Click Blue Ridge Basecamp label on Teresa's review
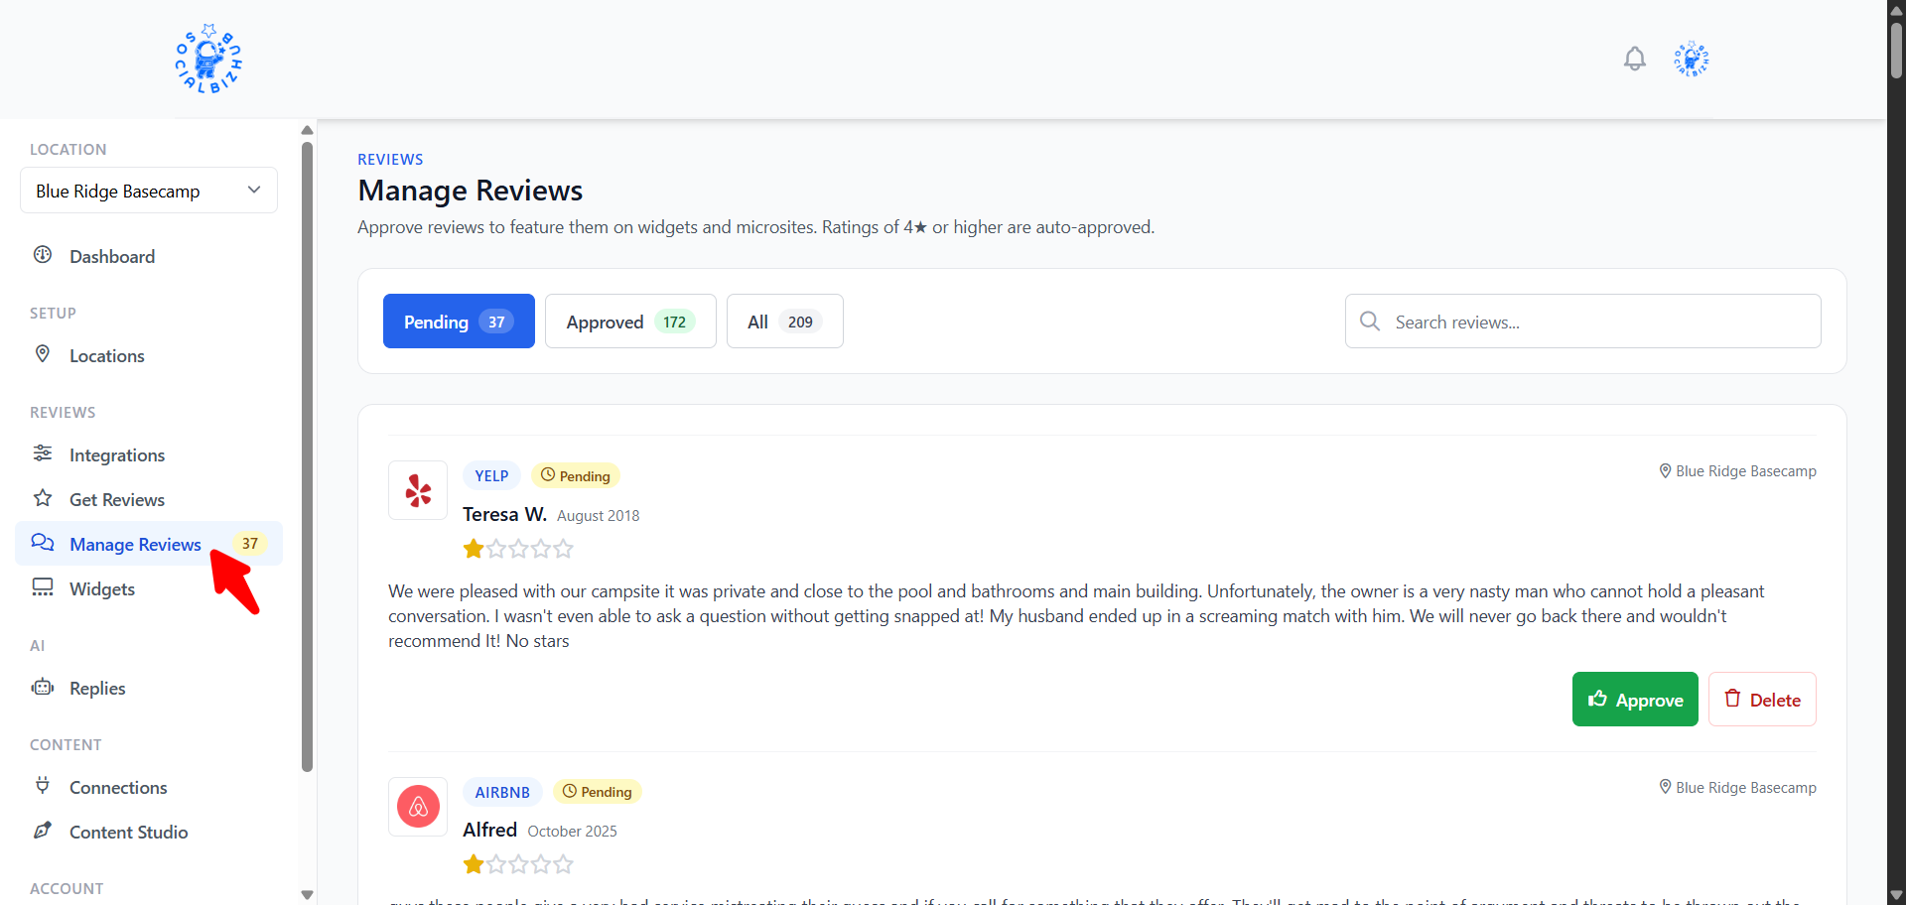Screen dimensions: 1906x905 (x=1746, y=471)
